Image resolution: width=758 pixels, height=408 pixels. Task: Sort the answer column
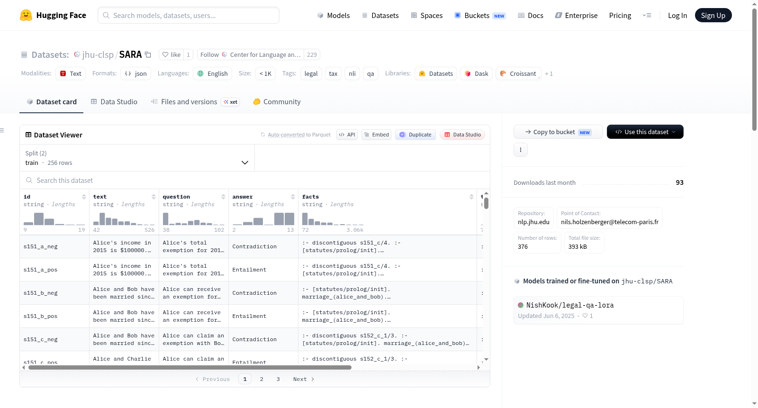(293, 197)
